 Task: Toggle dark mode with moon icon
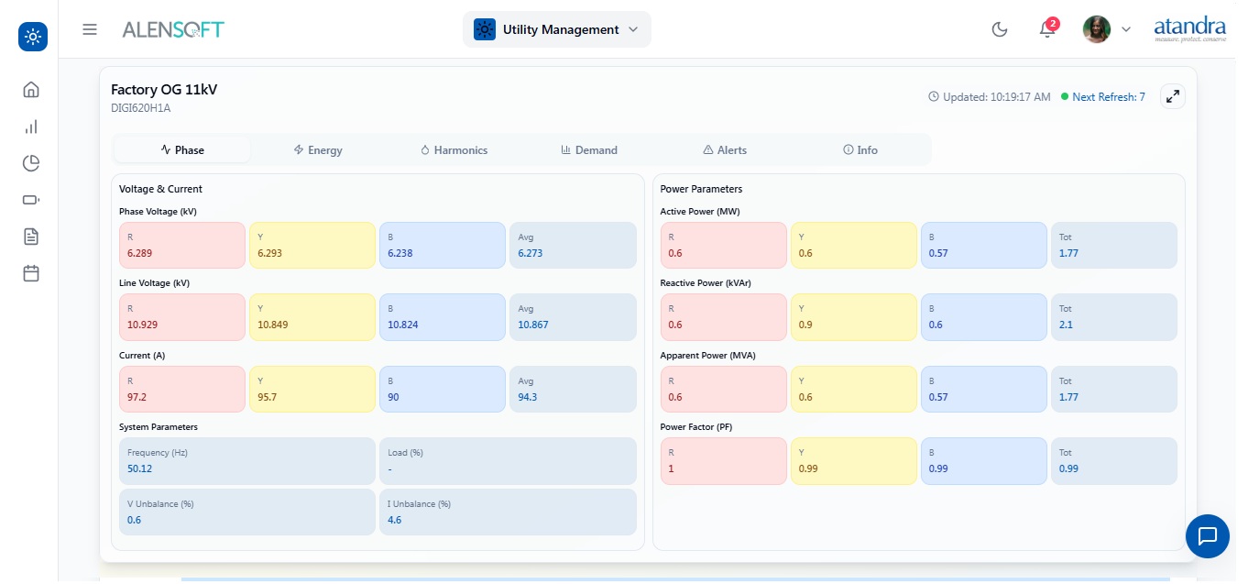click(1000, 29)
